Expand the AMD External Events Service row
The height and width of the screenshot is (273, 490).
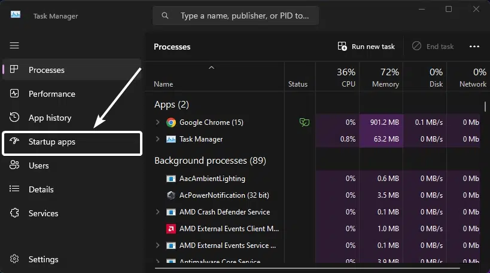coord(158,246)
